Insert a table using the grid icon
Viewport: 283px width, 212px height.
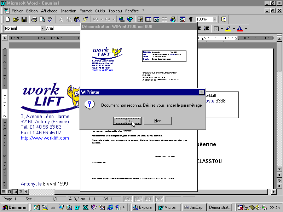coord(148,19)
